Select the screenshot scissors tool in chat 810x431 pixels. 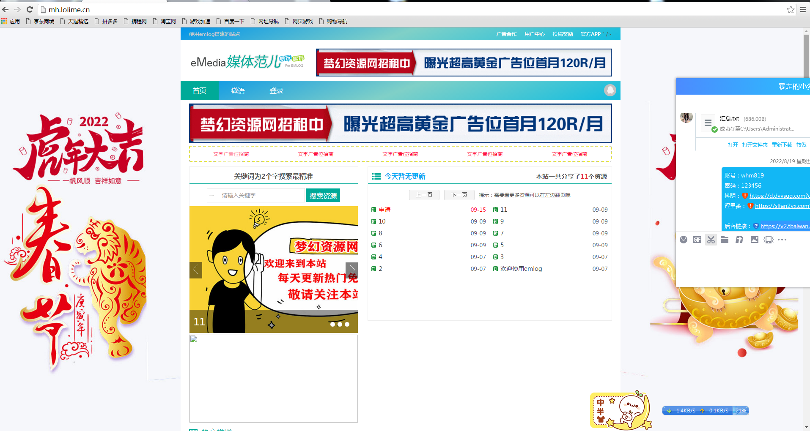tap(711, 240)
